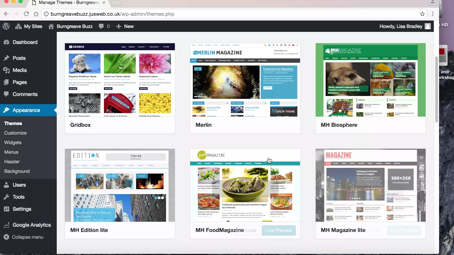454x255 pixels.
Task: Click the Merlin theme name
Action: [204, 125]
